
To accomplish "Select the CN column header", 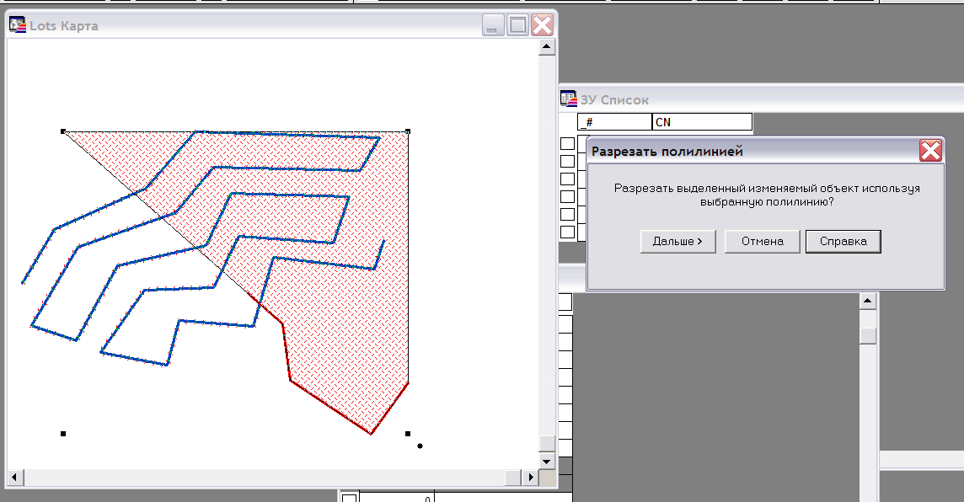I will click(702, 121).
